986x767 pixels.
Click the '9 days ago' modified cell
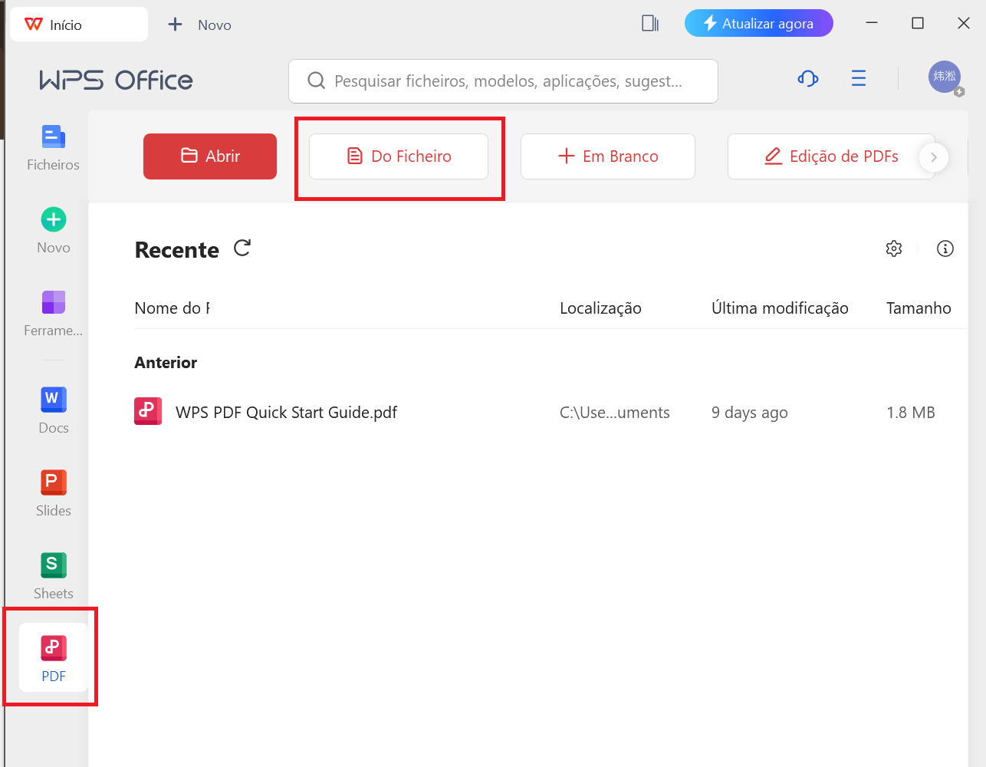point(750,413)
